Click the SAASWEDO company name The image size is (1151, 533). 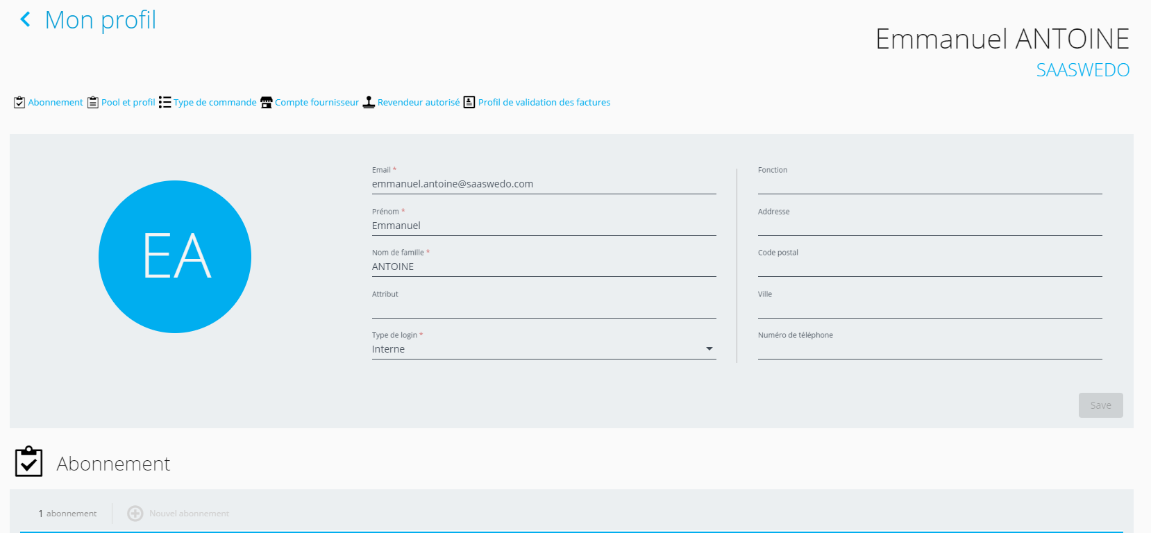[1083, 70]
